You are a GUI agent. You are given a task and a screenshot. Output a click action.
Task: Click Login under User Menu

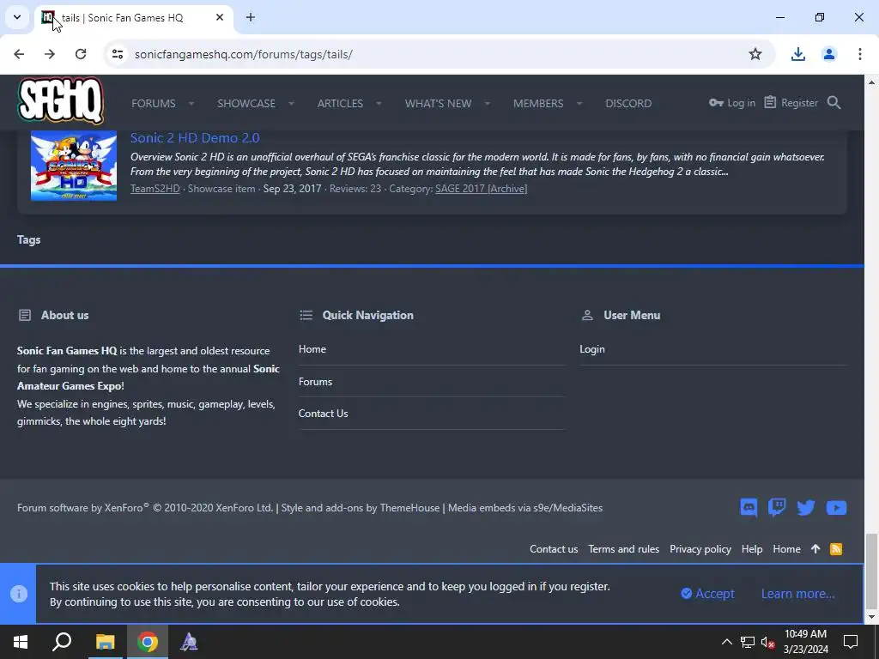[592, 349]
